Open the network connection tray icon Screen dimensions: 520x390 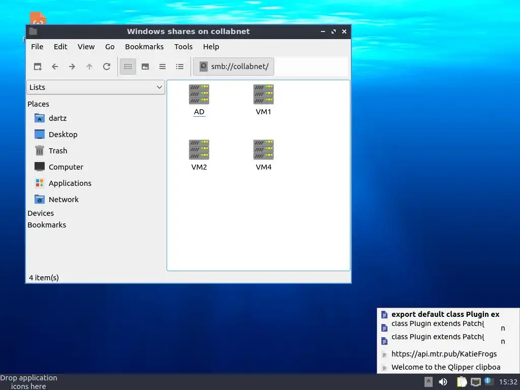[x=476, y=382]
